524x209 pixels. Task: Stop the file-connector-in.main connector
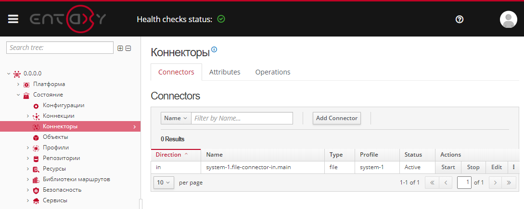click(x=473, y=167)
